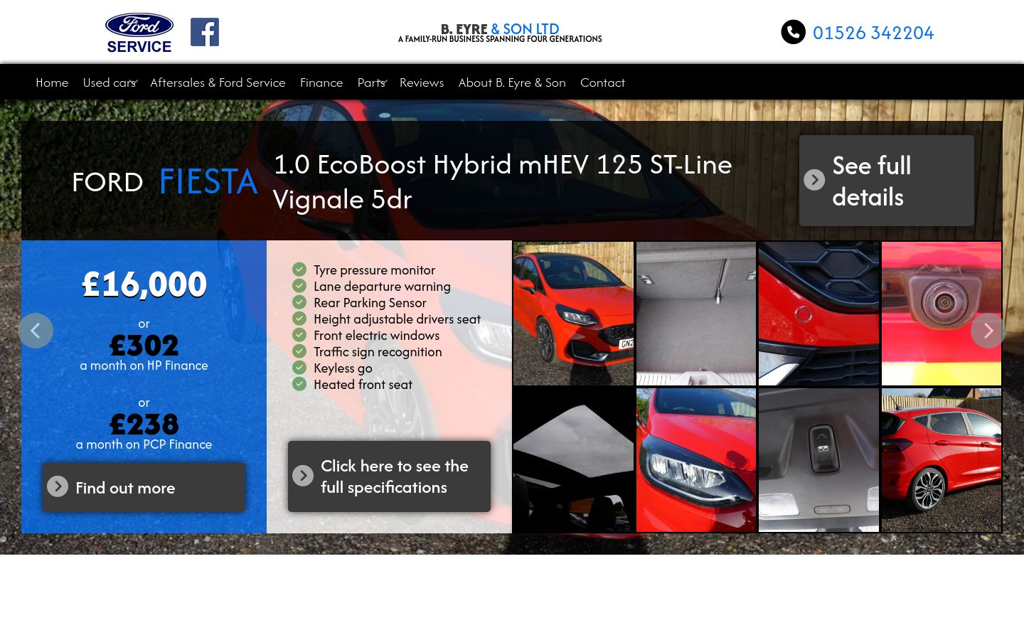Click Keyless go feature

343,368
